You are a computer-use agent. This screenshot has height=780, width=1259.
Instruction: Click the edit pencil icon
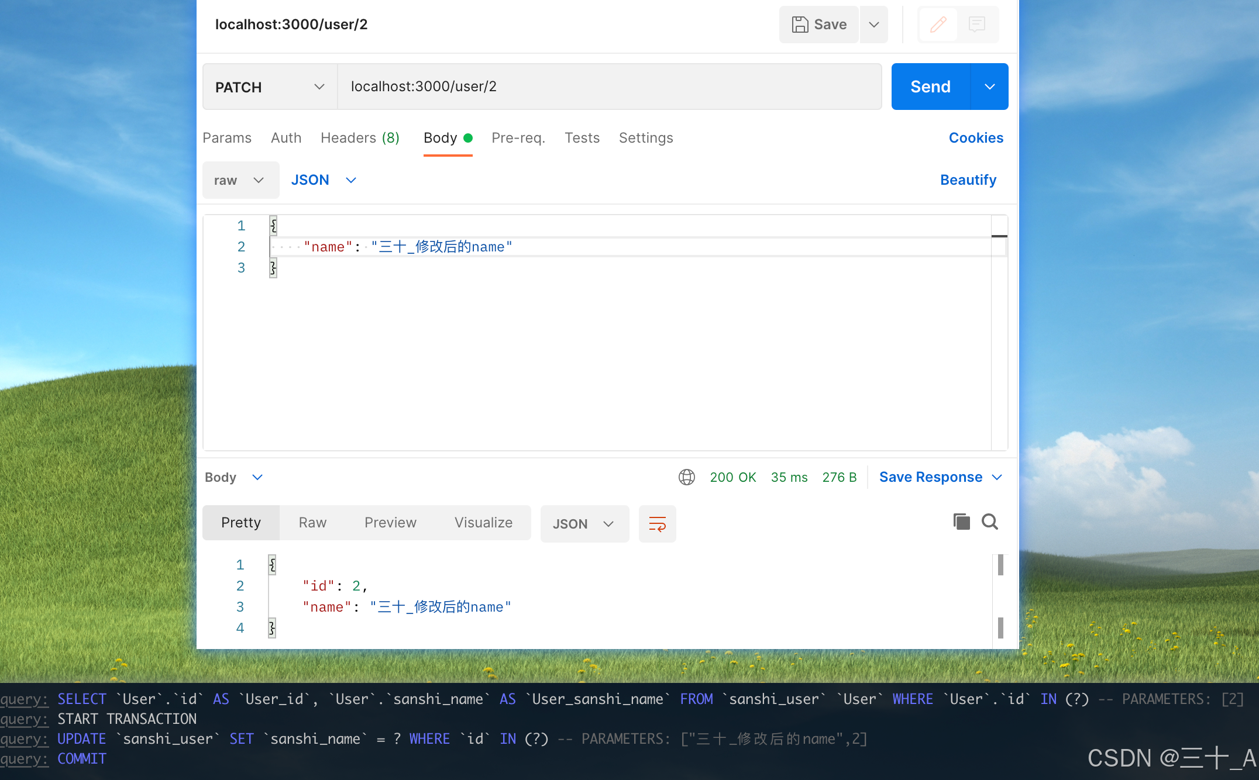[x=938, y=25]
